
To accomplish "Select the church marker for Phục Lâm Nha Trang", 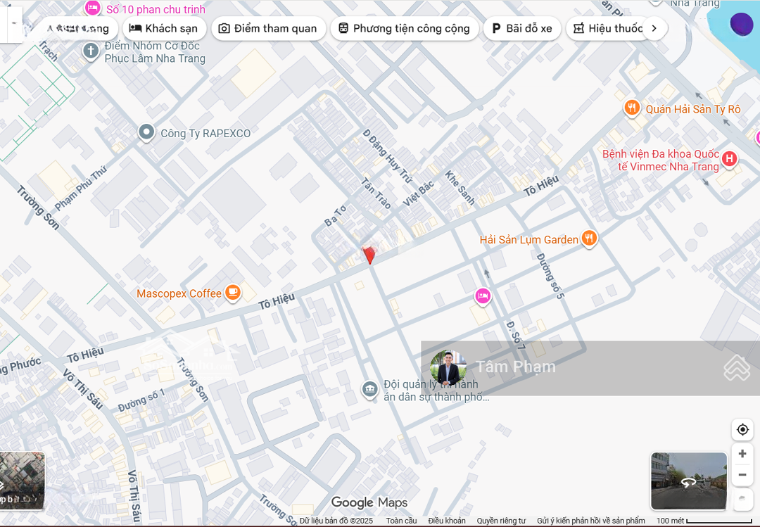I will (91, 51).
